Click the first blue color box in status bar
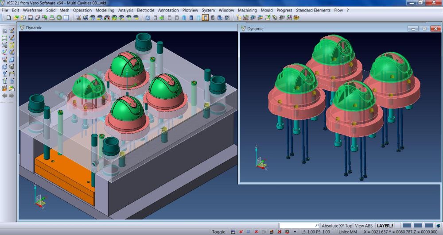The image size is (443, 235). [x=407, y=226]
